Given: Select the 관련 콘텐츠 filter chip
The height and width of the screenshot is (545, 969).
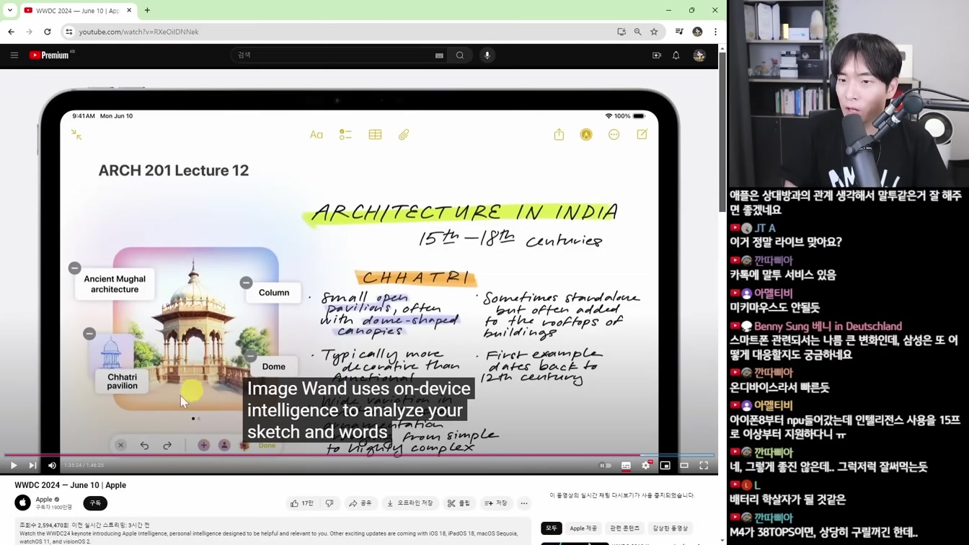Looking at the screenshot, I should (625, 528).
